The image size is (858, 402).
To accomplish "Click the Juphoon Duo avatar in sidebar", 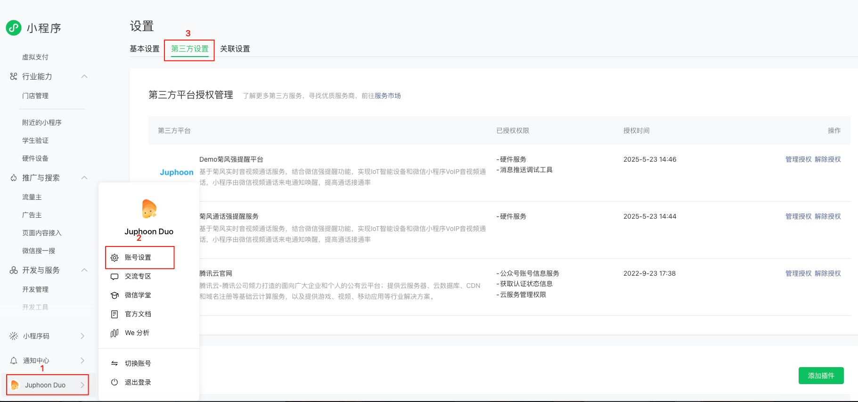I will coord(15,385).
